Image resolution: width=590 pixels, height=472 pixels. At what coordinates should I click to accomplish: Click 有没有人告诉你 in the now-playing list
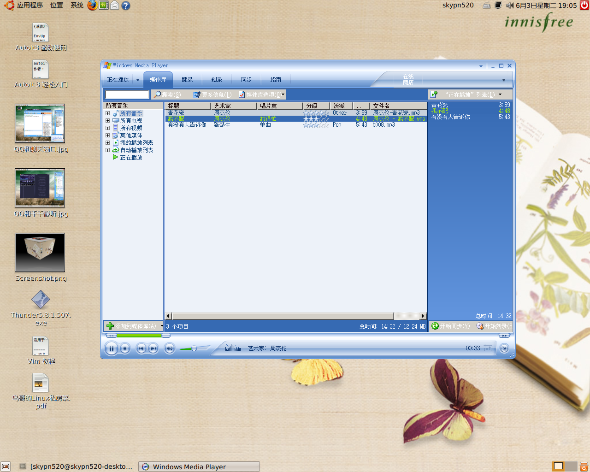pyautogui.click(x=450, y=117)
